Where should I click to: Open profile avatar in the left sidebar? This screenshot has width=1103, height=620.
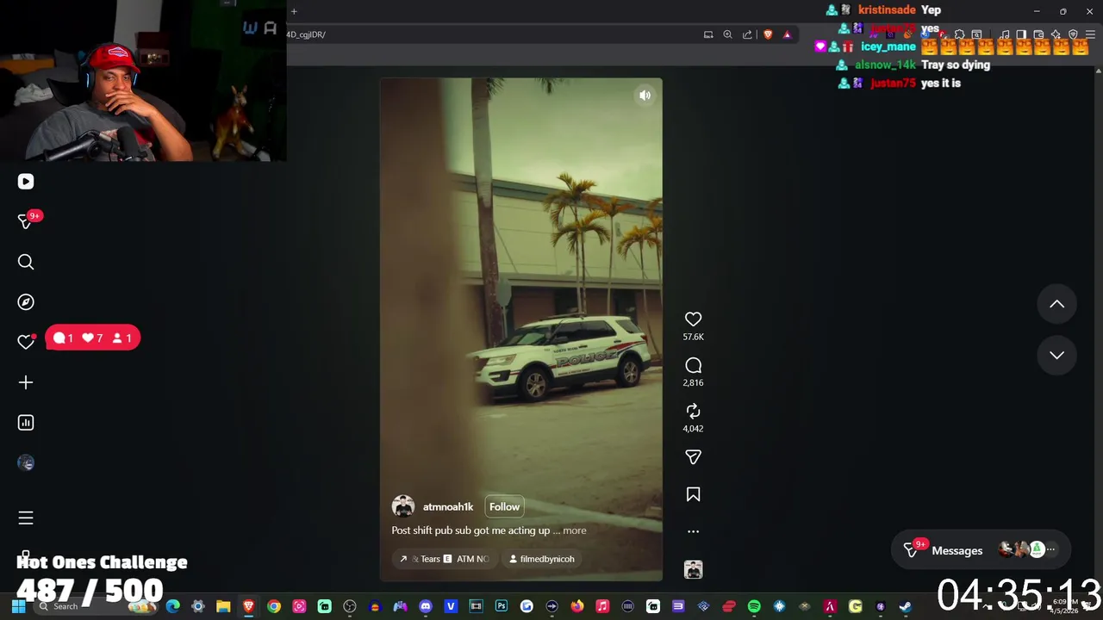point(26,463)
